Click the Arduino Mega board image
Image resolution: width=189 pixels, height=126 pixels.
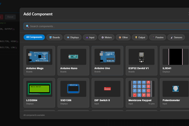39,57
